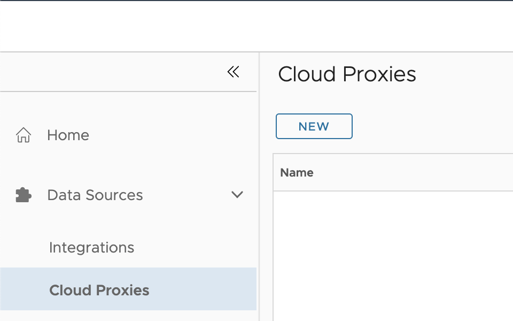
Task: Click the Home house icon
Action: 24,135
